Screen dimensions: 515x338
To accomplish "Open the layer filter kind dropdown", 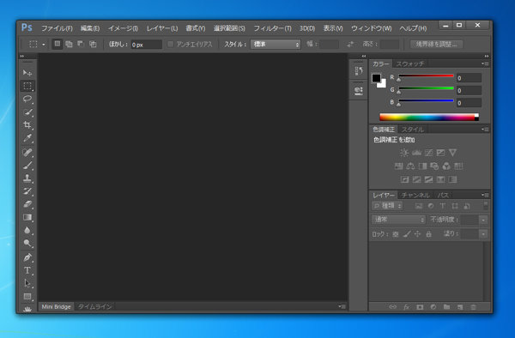I will click(387, 206).
